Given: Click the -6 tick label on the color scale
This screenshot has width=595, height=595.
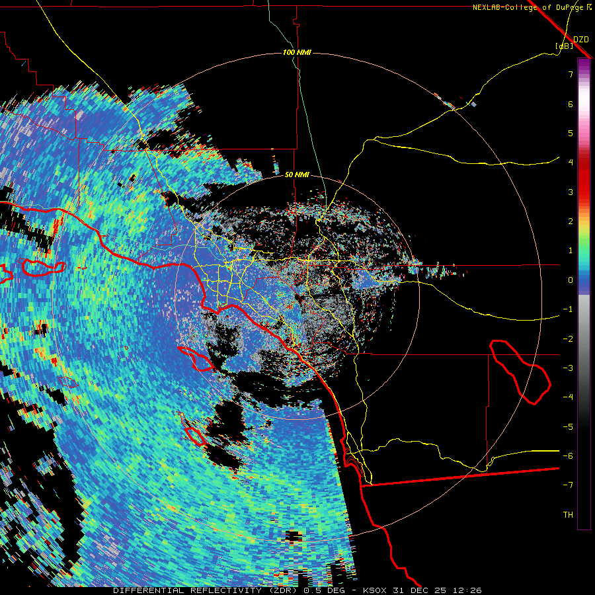Looking at the screenshot, I should coord(568,456).
